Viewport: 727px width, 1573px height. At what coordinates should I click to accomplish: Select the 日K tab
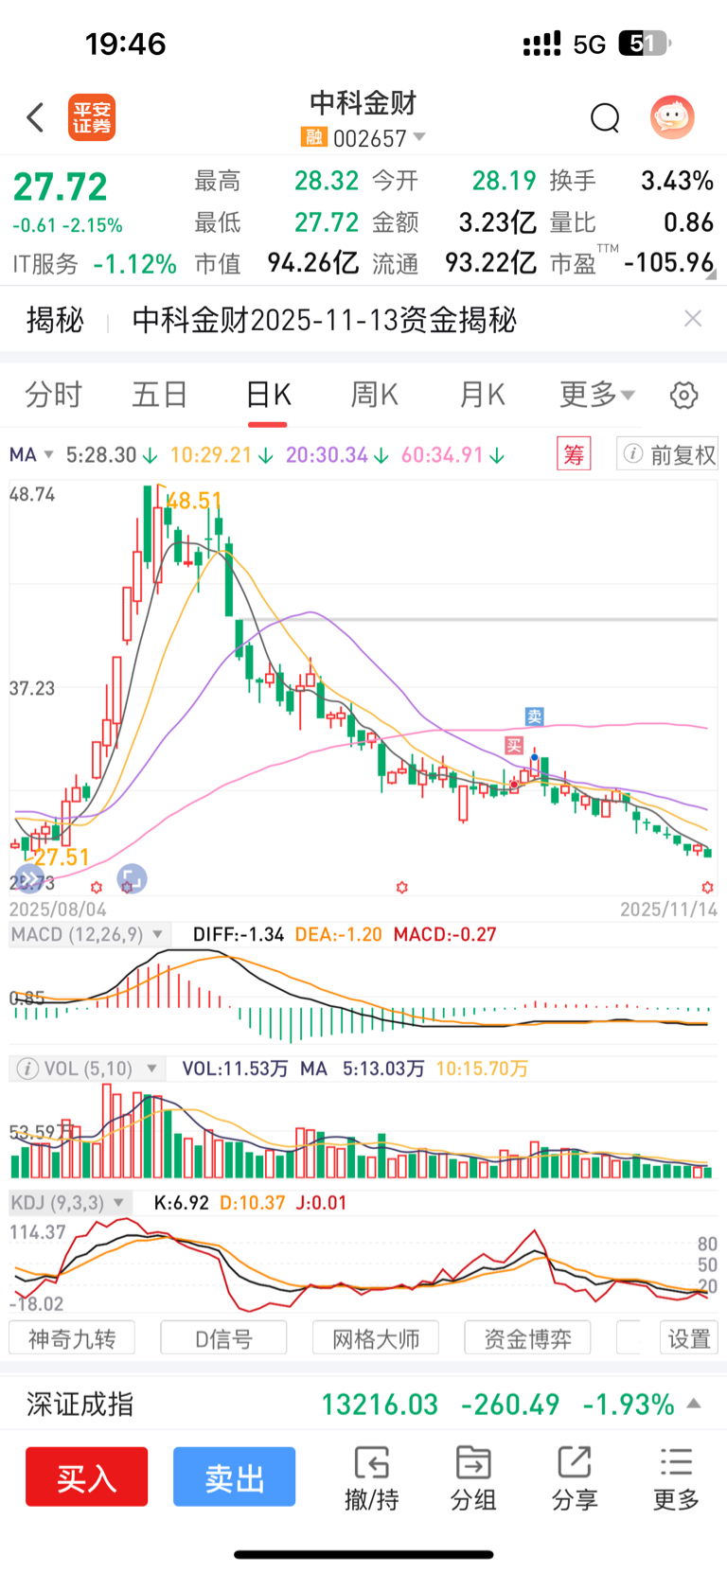pos(268,395)
